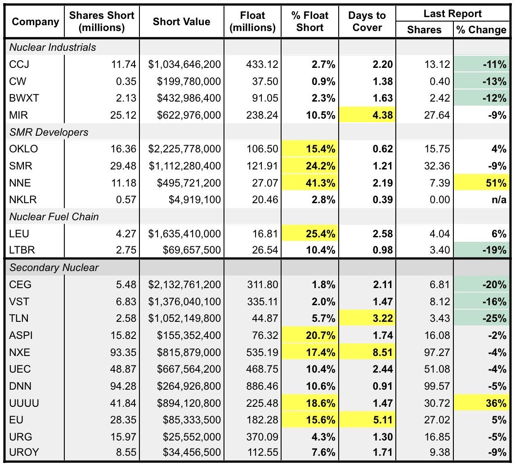Screen dimensions: 515x467
Task: Click the % Float Short column header
Action: [x=310, y=22]
